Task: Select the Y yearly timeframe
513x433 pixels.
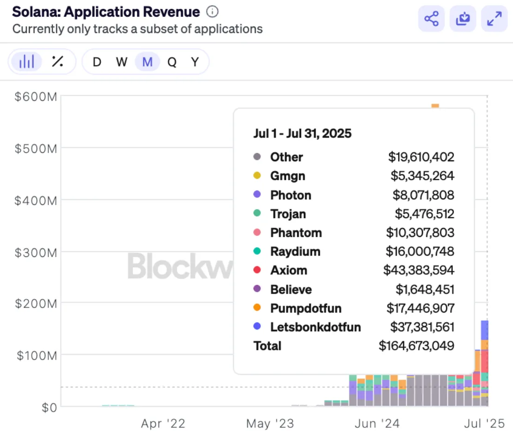Action: click(x=195, y=61)
